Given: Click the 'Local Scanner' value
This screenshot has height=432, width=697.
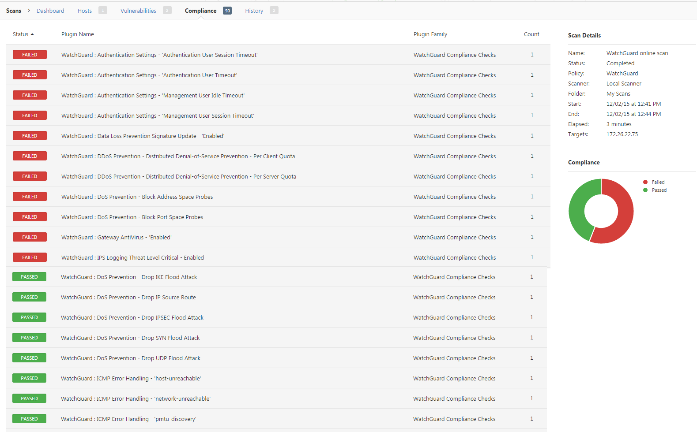Looking at the screenshot, I should 624,83.
